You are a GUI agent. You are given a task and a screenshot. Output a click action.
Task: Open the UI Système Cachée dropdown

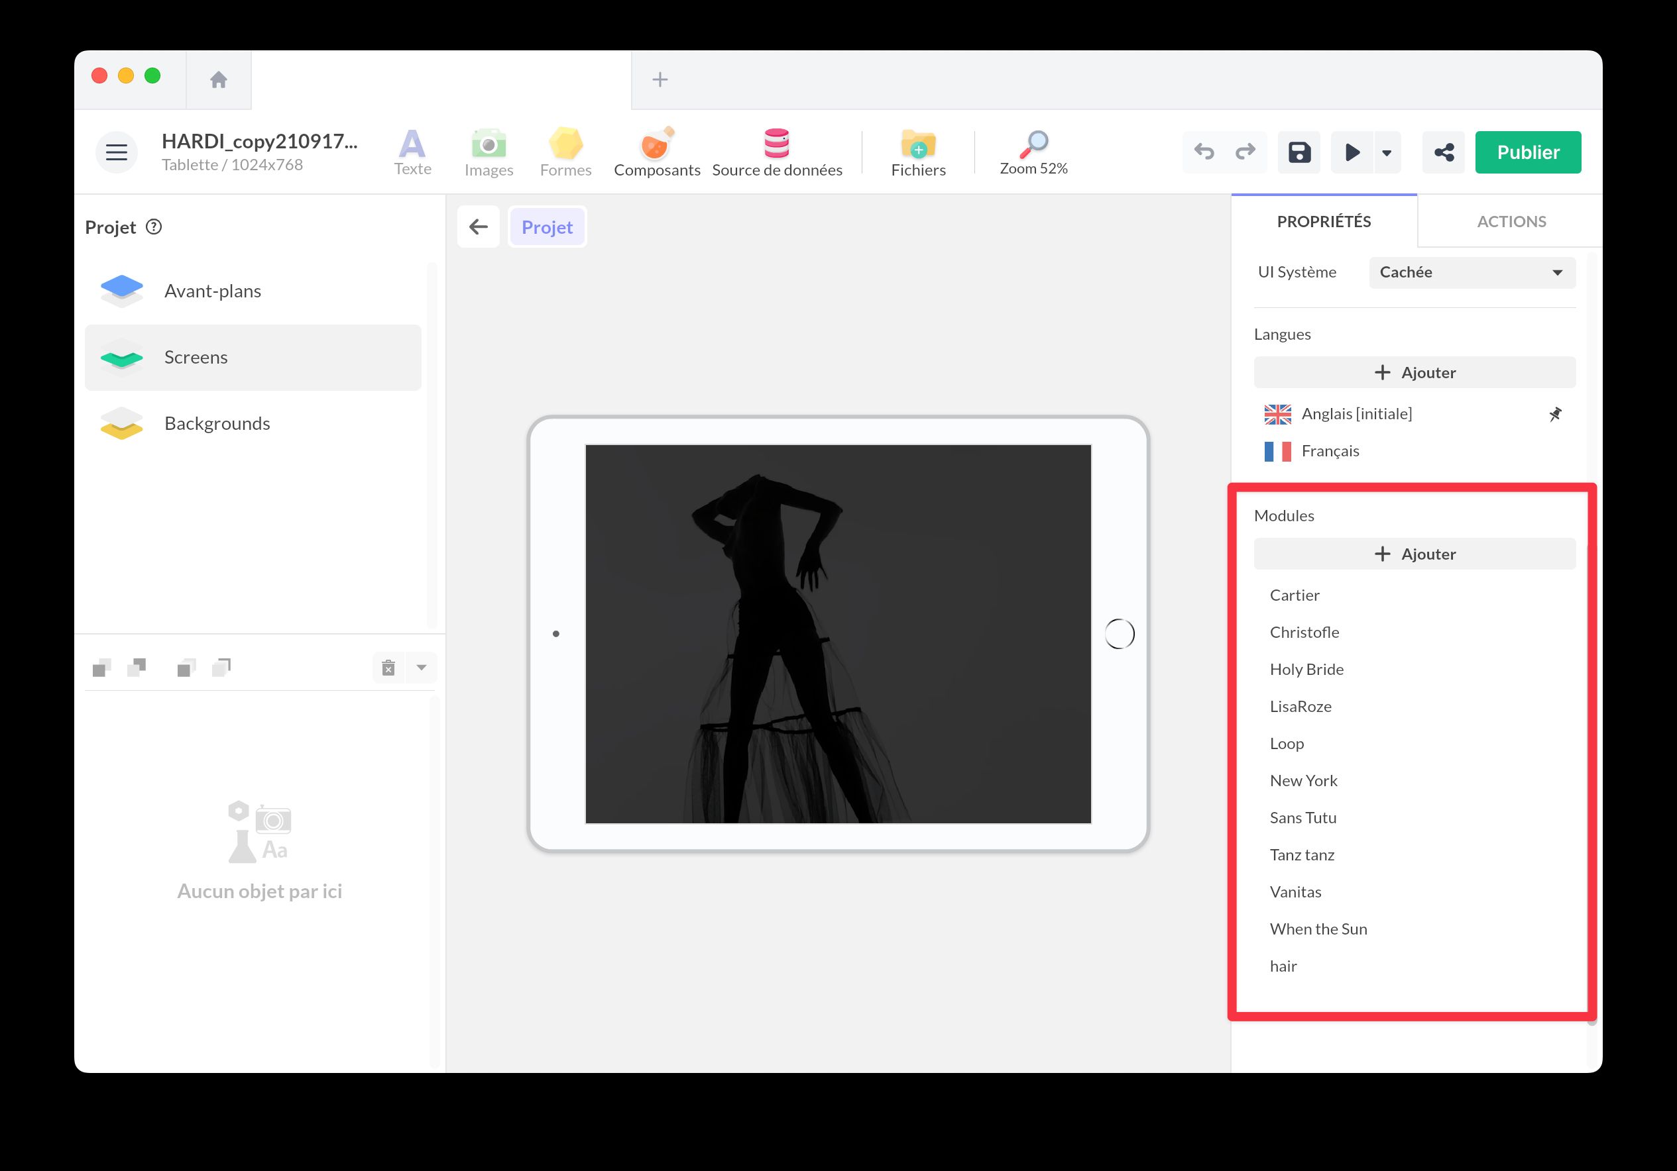1471,272
